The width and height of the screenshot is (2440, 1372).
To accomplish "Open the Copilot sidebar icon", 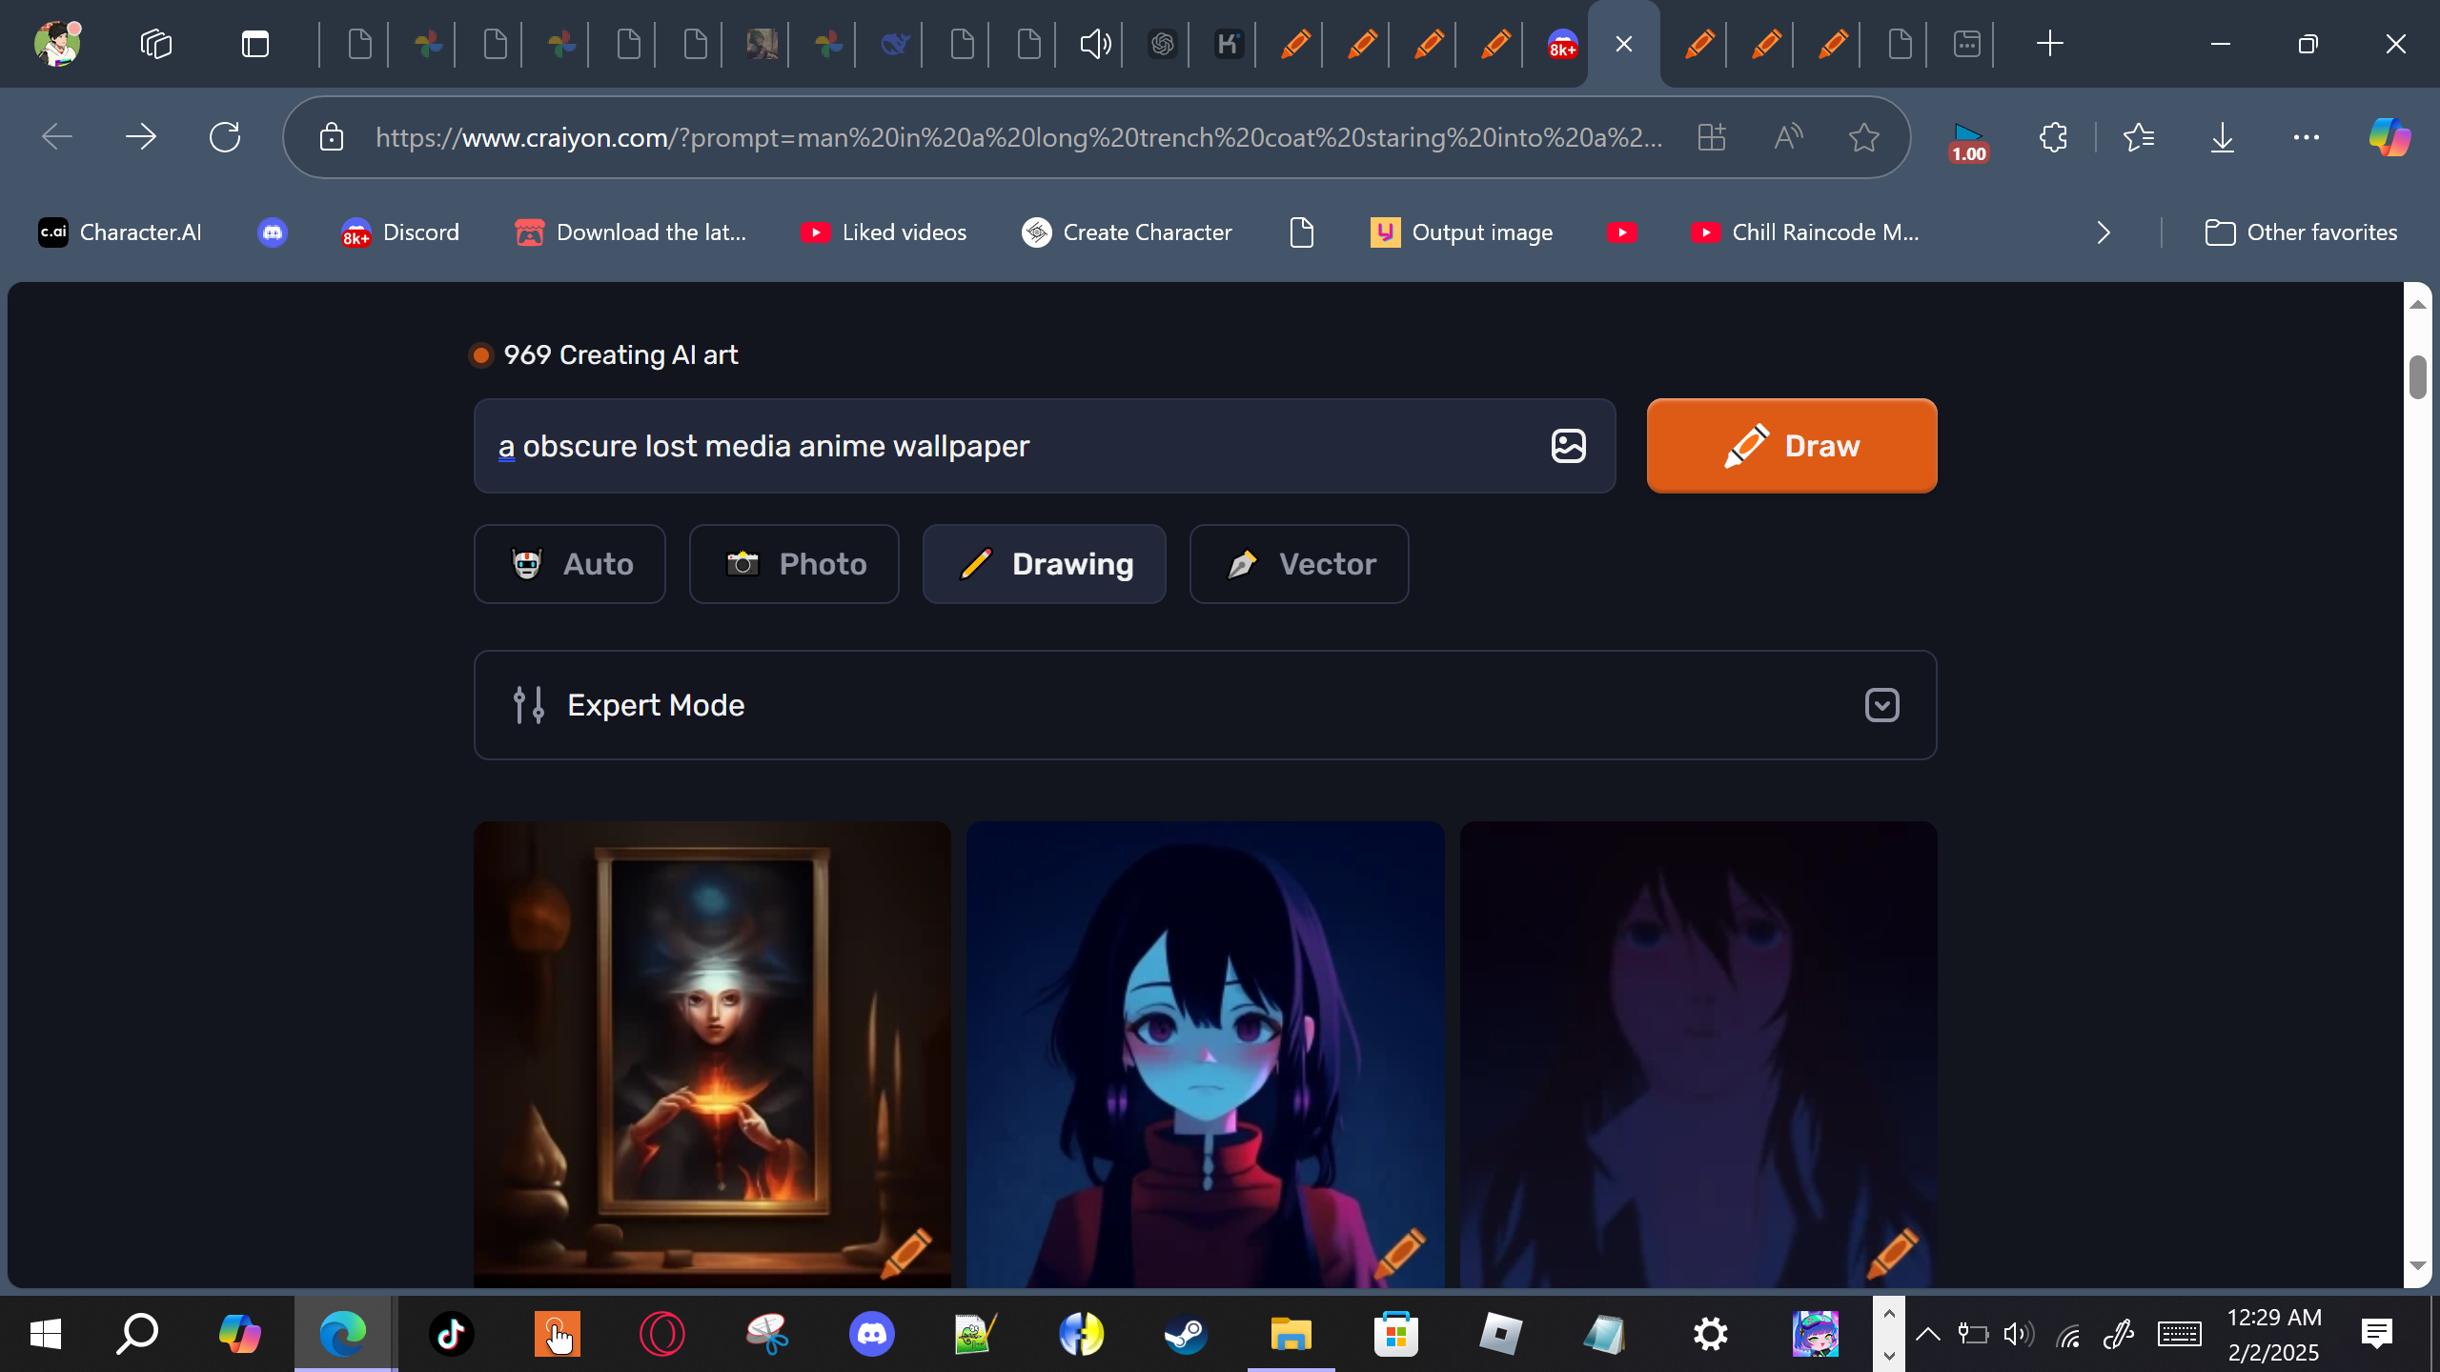I will [x=2389, y=137].
